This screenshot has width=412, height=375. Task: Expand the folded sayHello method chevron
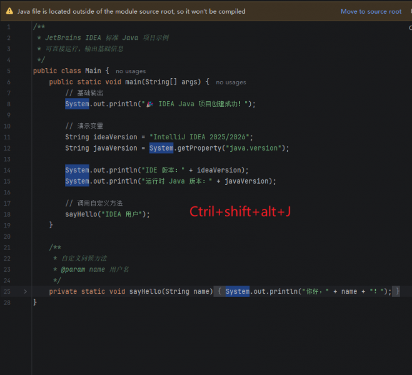[x=26, y=291]
